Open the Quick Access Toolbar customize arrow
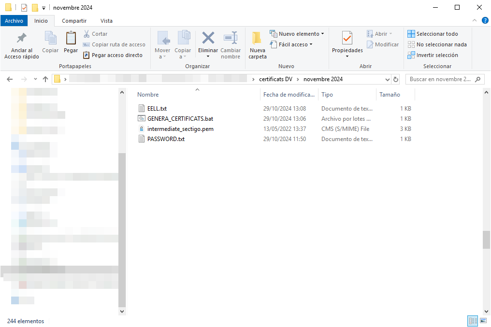491x327 pixels. [x=44, y=8]
